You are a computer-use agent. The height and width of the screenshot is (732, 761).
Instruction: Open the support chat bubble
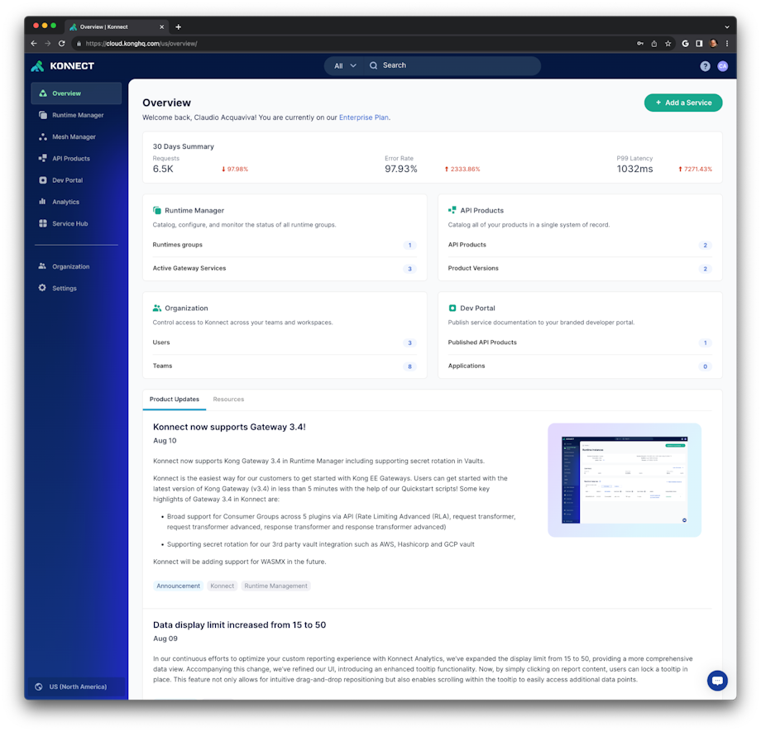pyautogui.click(x=716, y=680)
